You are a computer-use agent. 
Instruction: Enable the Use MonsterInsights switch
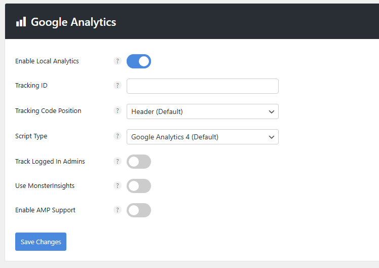coord(139,186)
